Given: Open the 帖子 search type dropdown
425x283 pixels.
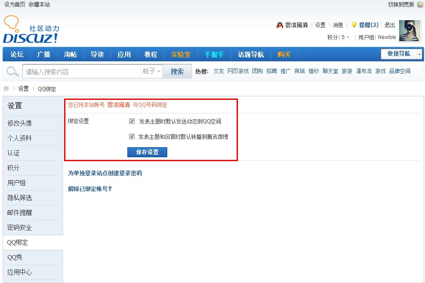Looking at the screenshot, I should 152,71.
